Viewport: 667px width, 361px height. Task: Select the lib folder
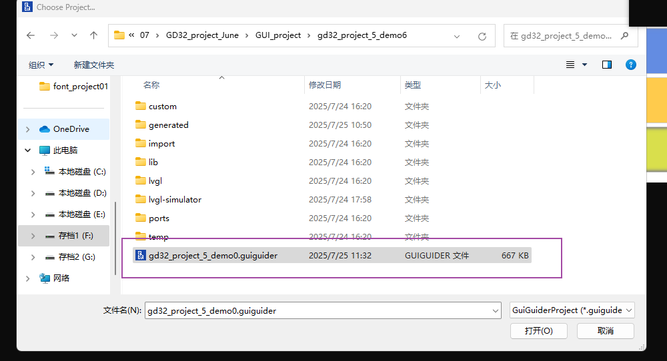(x=147, y=163)
